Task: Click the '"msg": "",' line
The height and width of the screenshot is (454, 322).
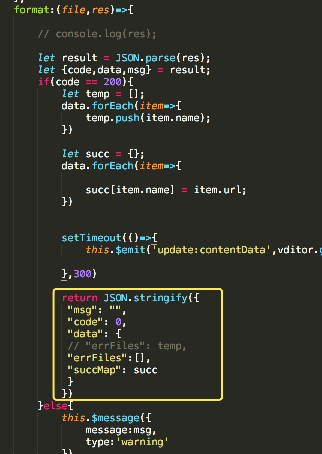Action: pyautogui.click(x=97, y=310)
